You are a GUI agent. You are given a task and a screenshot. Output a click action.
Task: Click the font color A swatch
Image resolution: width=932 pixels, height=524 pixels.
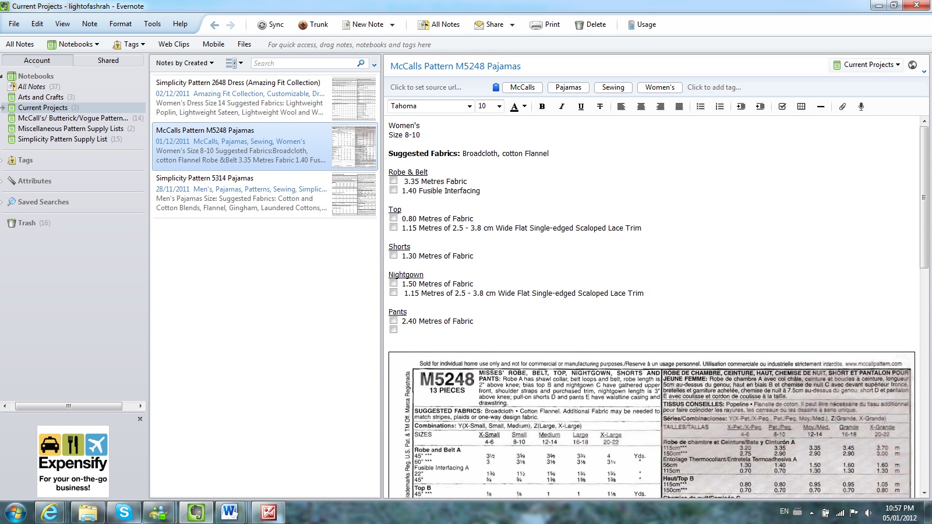coord(514,107)
